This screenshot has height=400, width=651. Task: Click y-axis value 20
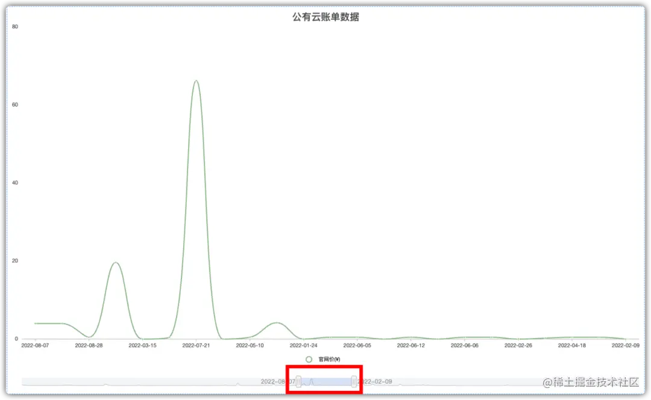(15, 260)
